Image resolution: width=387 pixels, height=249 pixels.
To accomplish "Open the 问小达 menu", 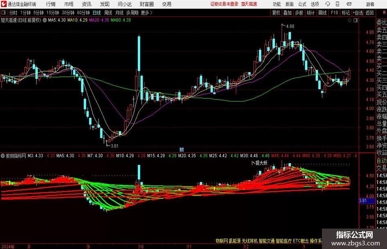I will click(x=124, y=4).
